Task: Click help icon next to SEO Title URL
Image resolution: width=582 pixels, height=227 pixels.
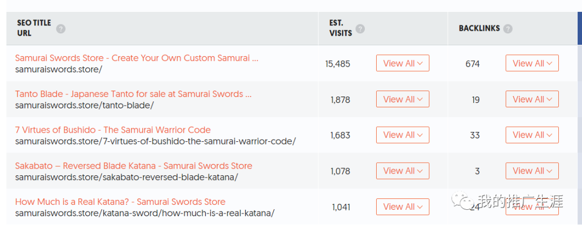Action: pyautogui.click(x=61, y=29)
